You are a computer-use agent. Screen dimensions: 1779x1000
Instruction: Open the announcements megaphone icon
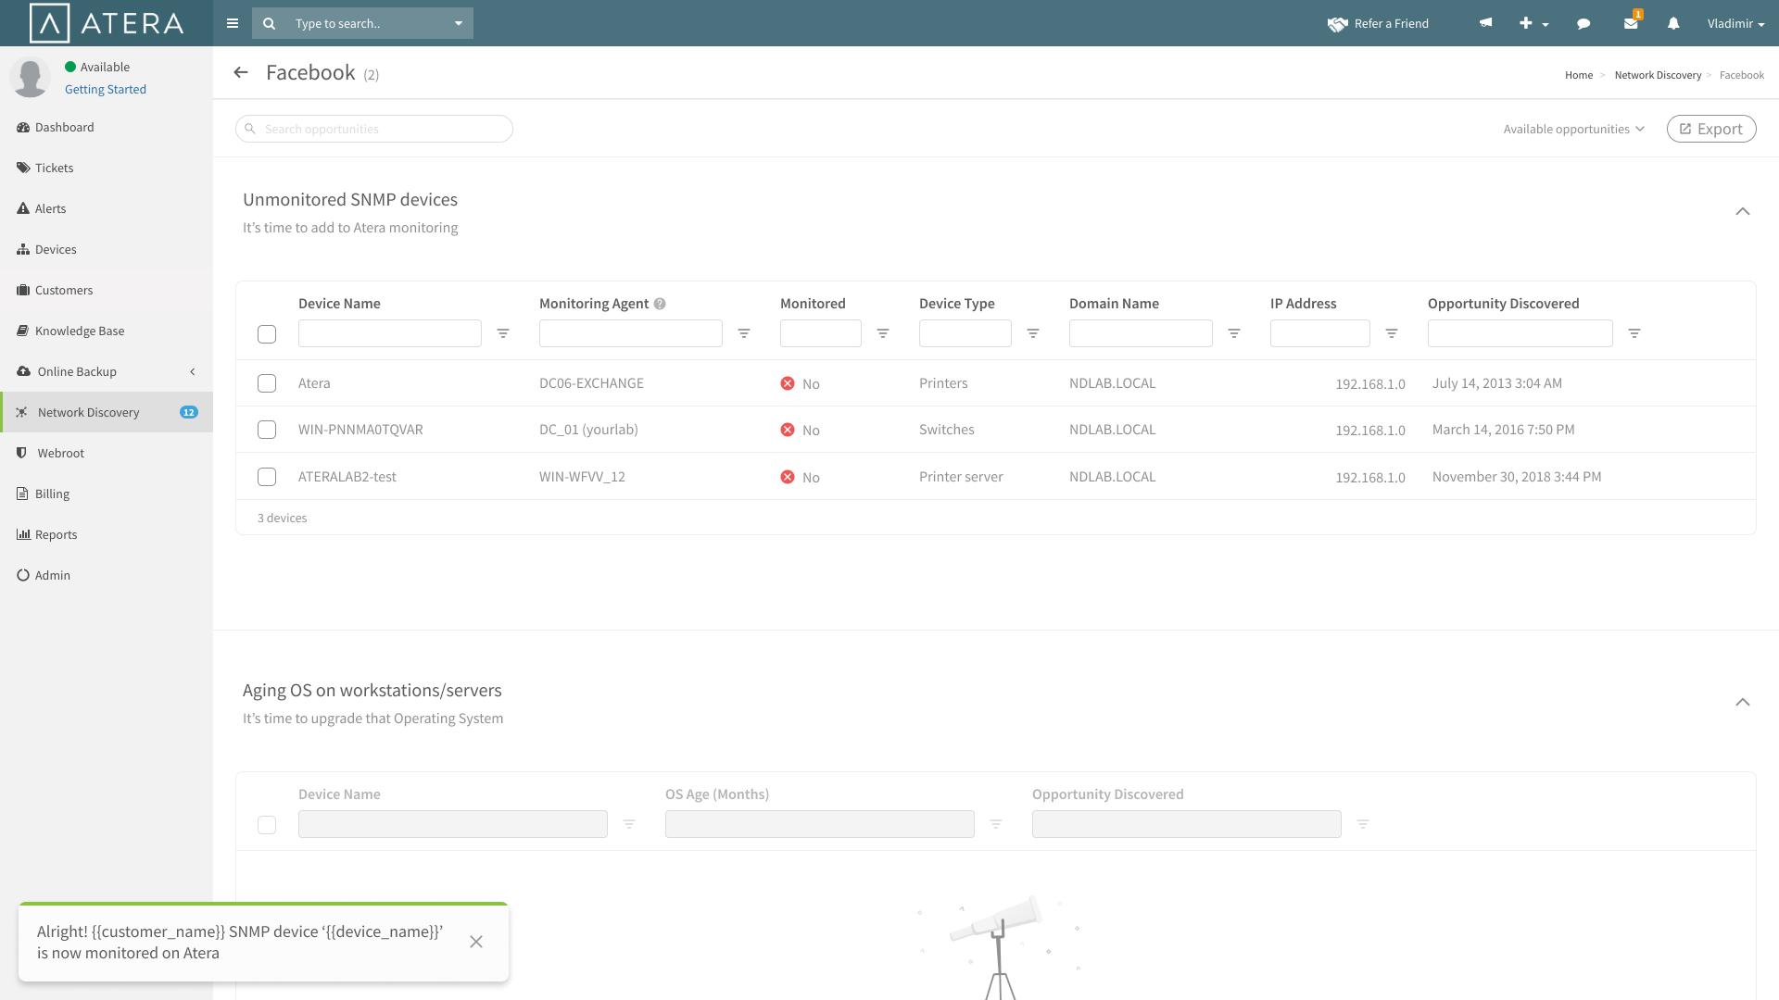(1485, 23)
